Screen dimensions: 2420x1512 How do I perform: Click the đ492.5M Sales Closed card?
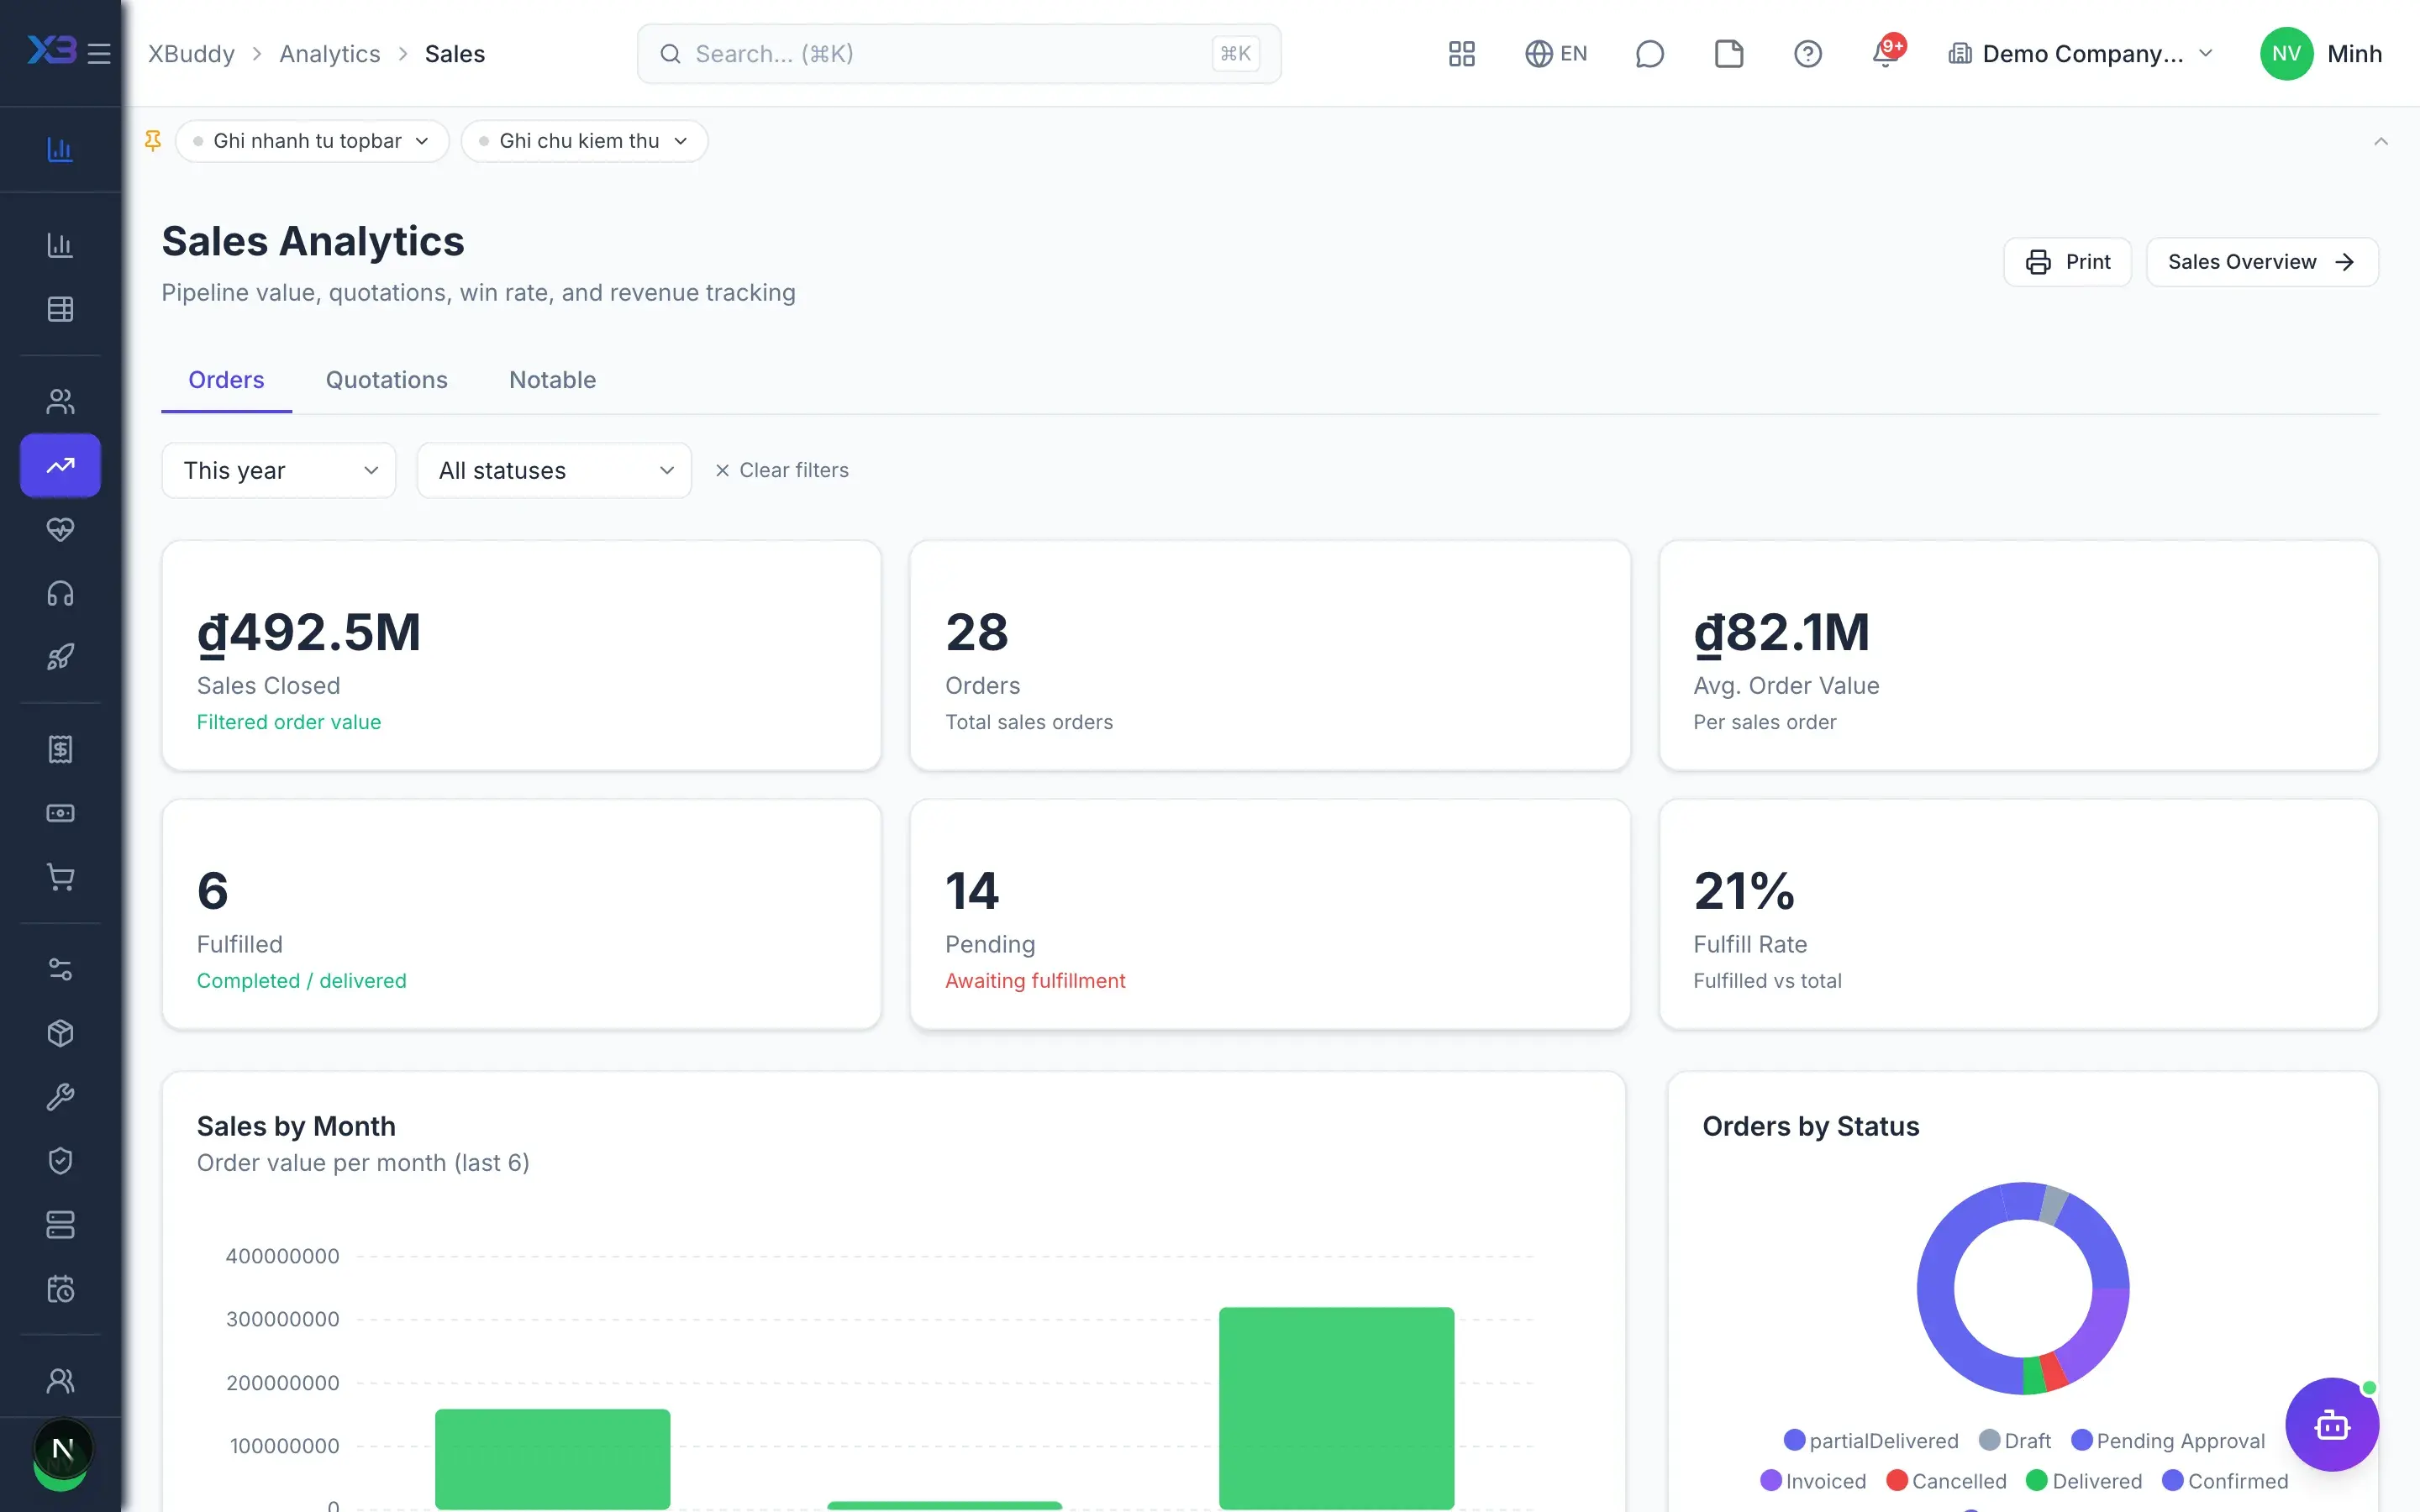coord(521,655)
